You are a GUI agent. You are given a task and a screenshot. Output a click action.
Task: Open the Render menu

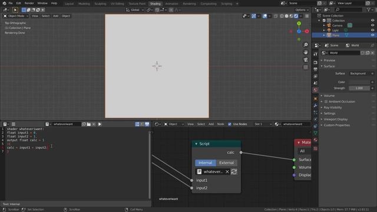tap(29, 4)
